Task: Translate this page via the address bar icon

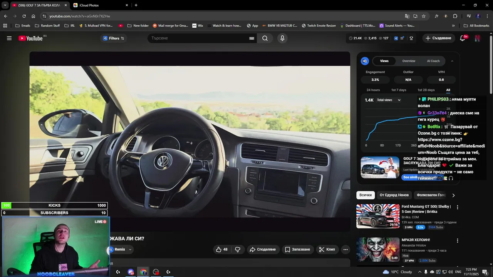Action: coord(407,16)
